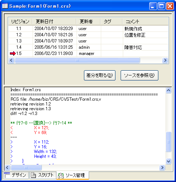Sort by 更新日付 column header
The image size is (176, 182).
tap(54, 22)
